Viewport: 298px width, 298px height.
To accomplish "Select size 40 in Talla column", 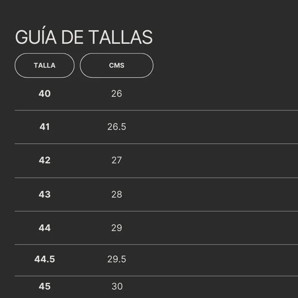I will pos(45,93).
